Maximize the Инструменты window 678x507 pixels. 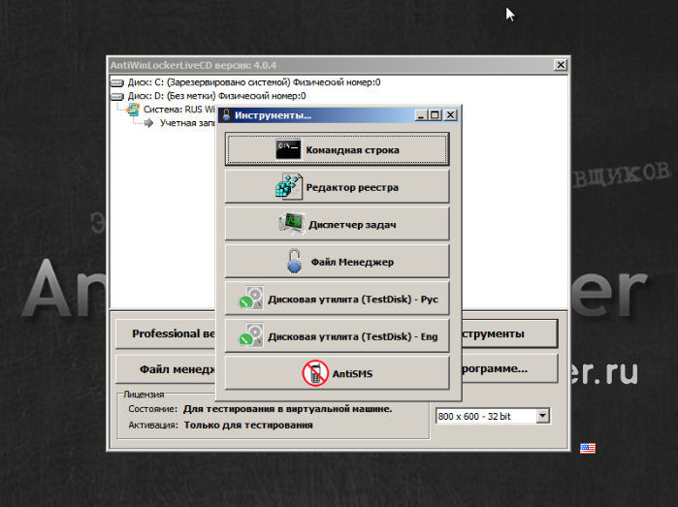[435, 115]
